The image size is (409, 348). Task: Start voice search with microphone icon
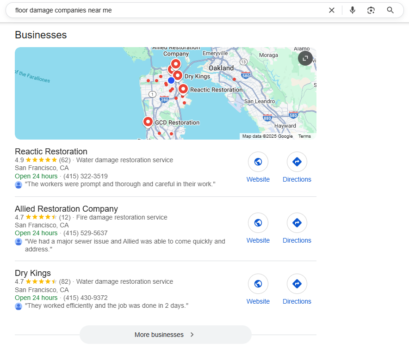[353, 10]
